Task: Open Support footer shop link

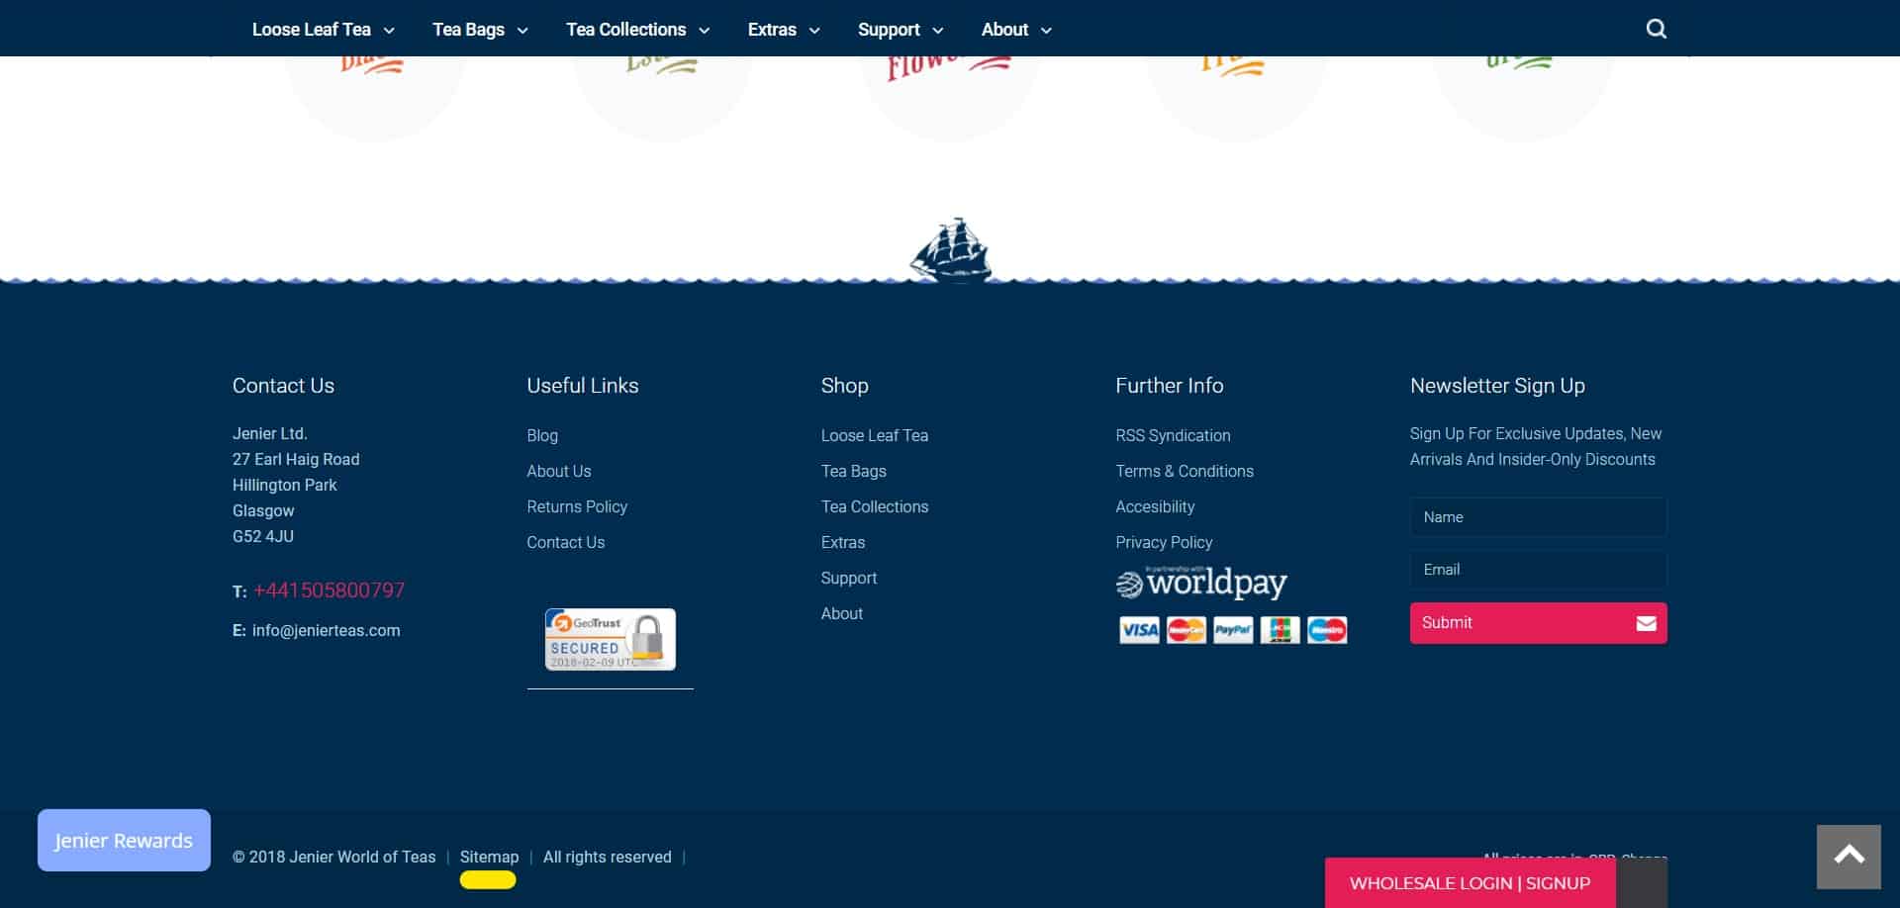Action: coord(848,579)
